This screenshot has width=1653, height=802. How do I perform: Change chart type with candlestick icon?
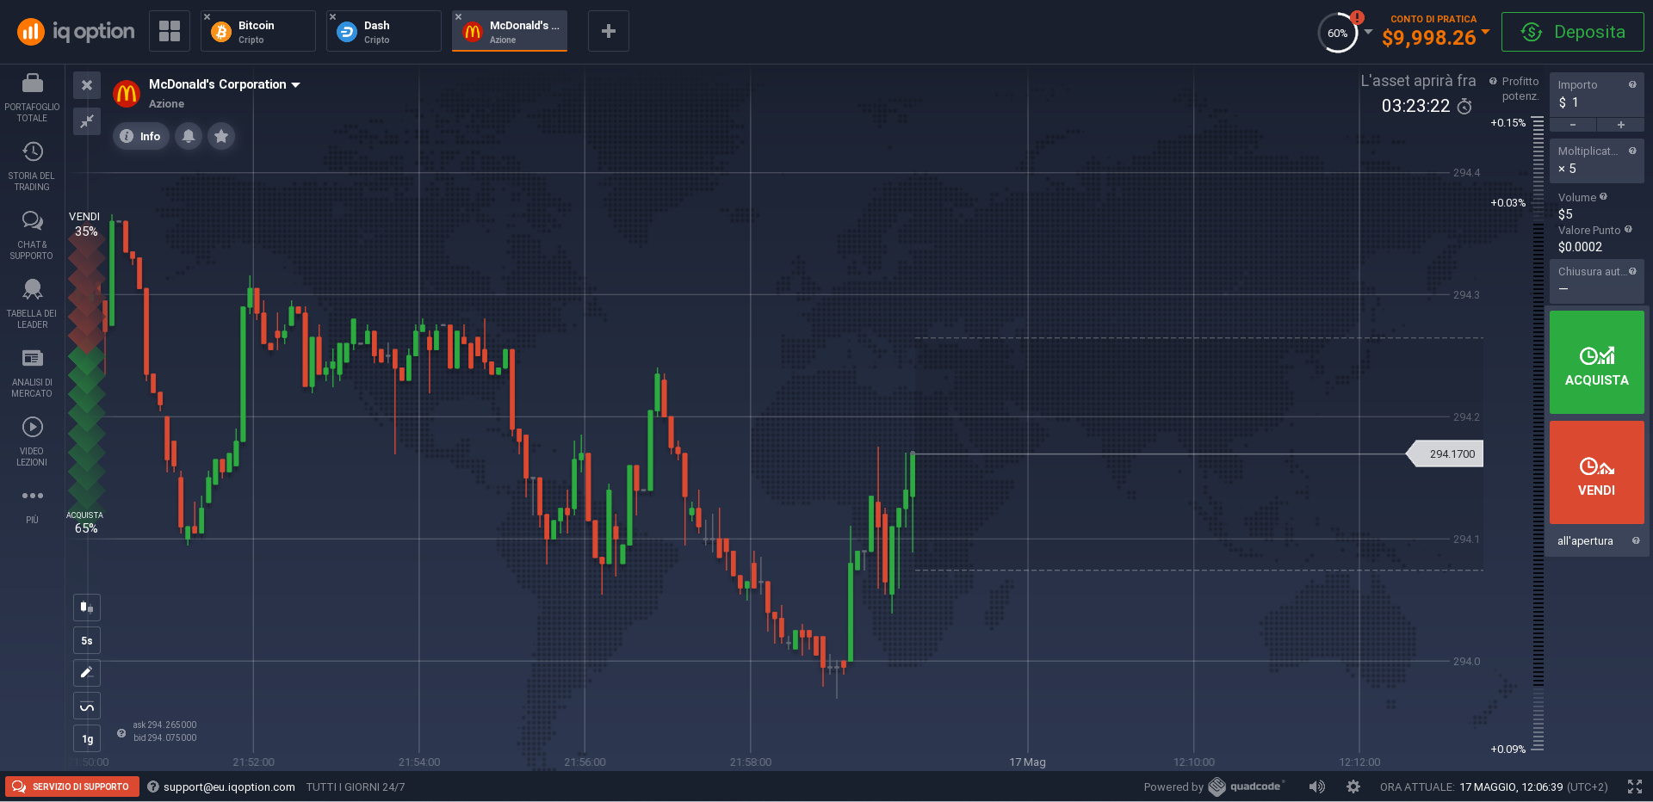point(87,608)
